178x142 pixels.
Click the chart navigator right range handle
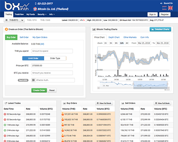point(167,84)
